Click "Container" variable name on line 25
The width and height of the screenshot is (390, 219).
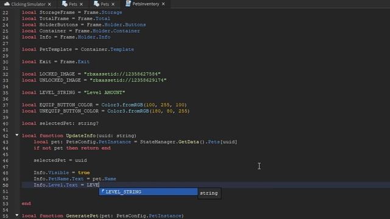52,31
